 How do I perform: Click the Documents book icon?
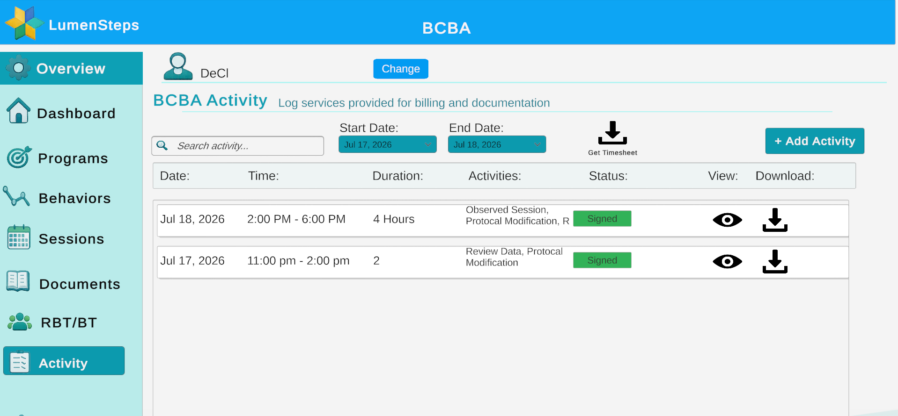click(18, 281)
